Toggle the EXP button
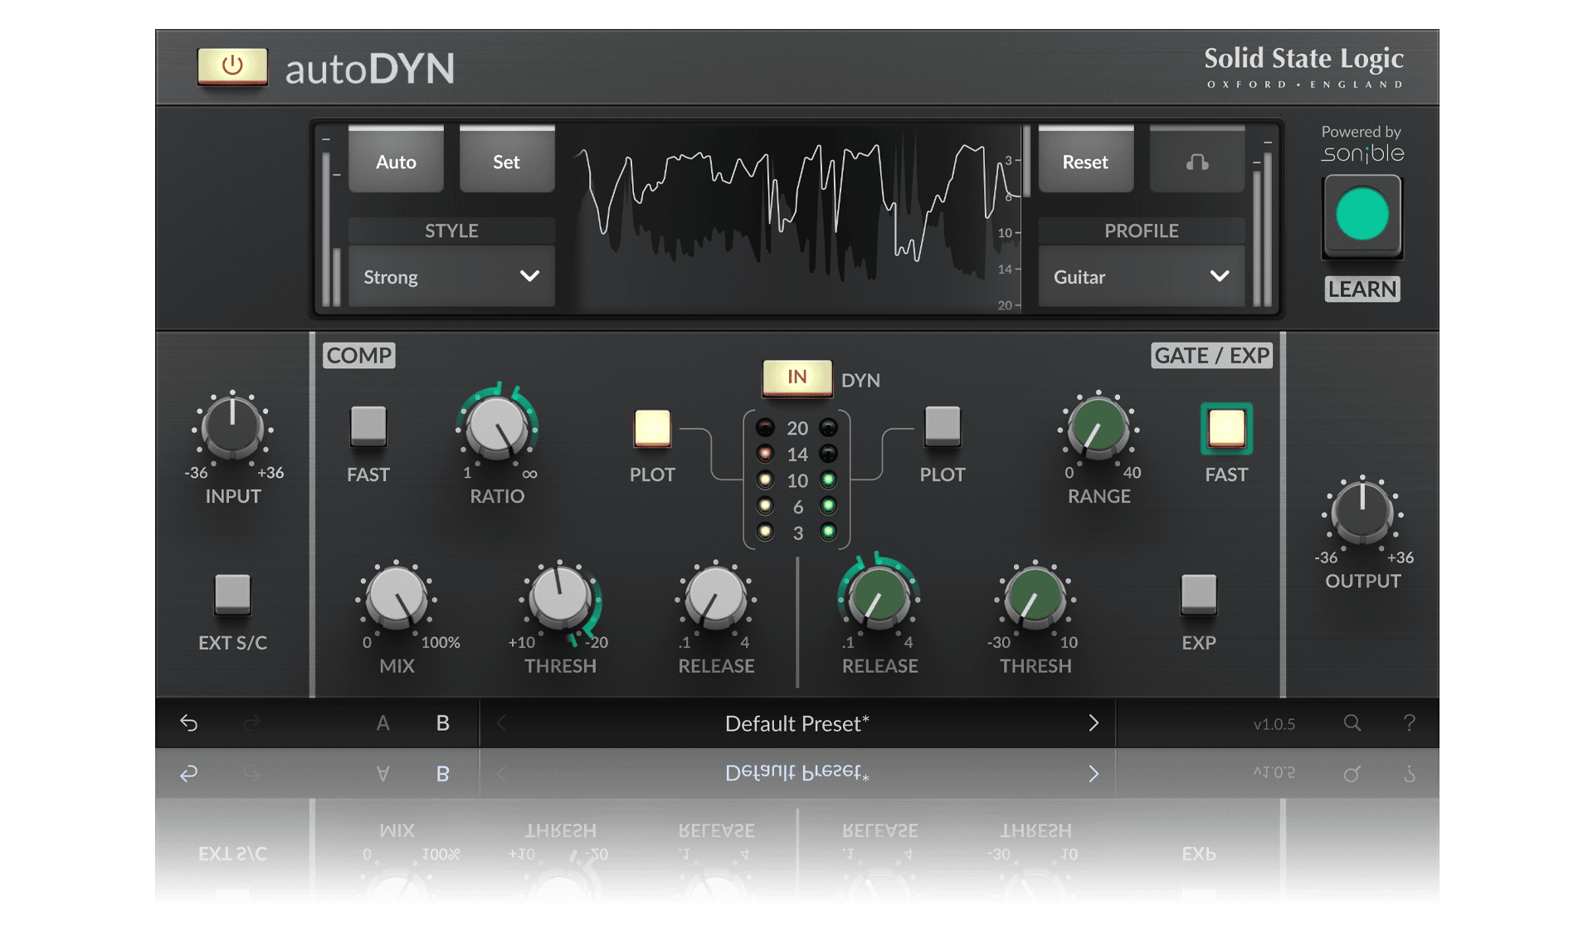Image resolution: width=1593 pixels, height=939 pixels. click(1198, 594)
